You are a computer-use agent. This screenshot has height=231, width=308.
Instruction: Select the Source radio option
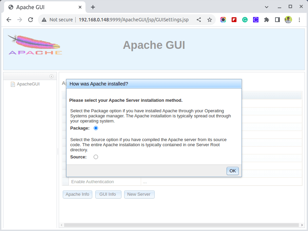(x=96, y=157)
